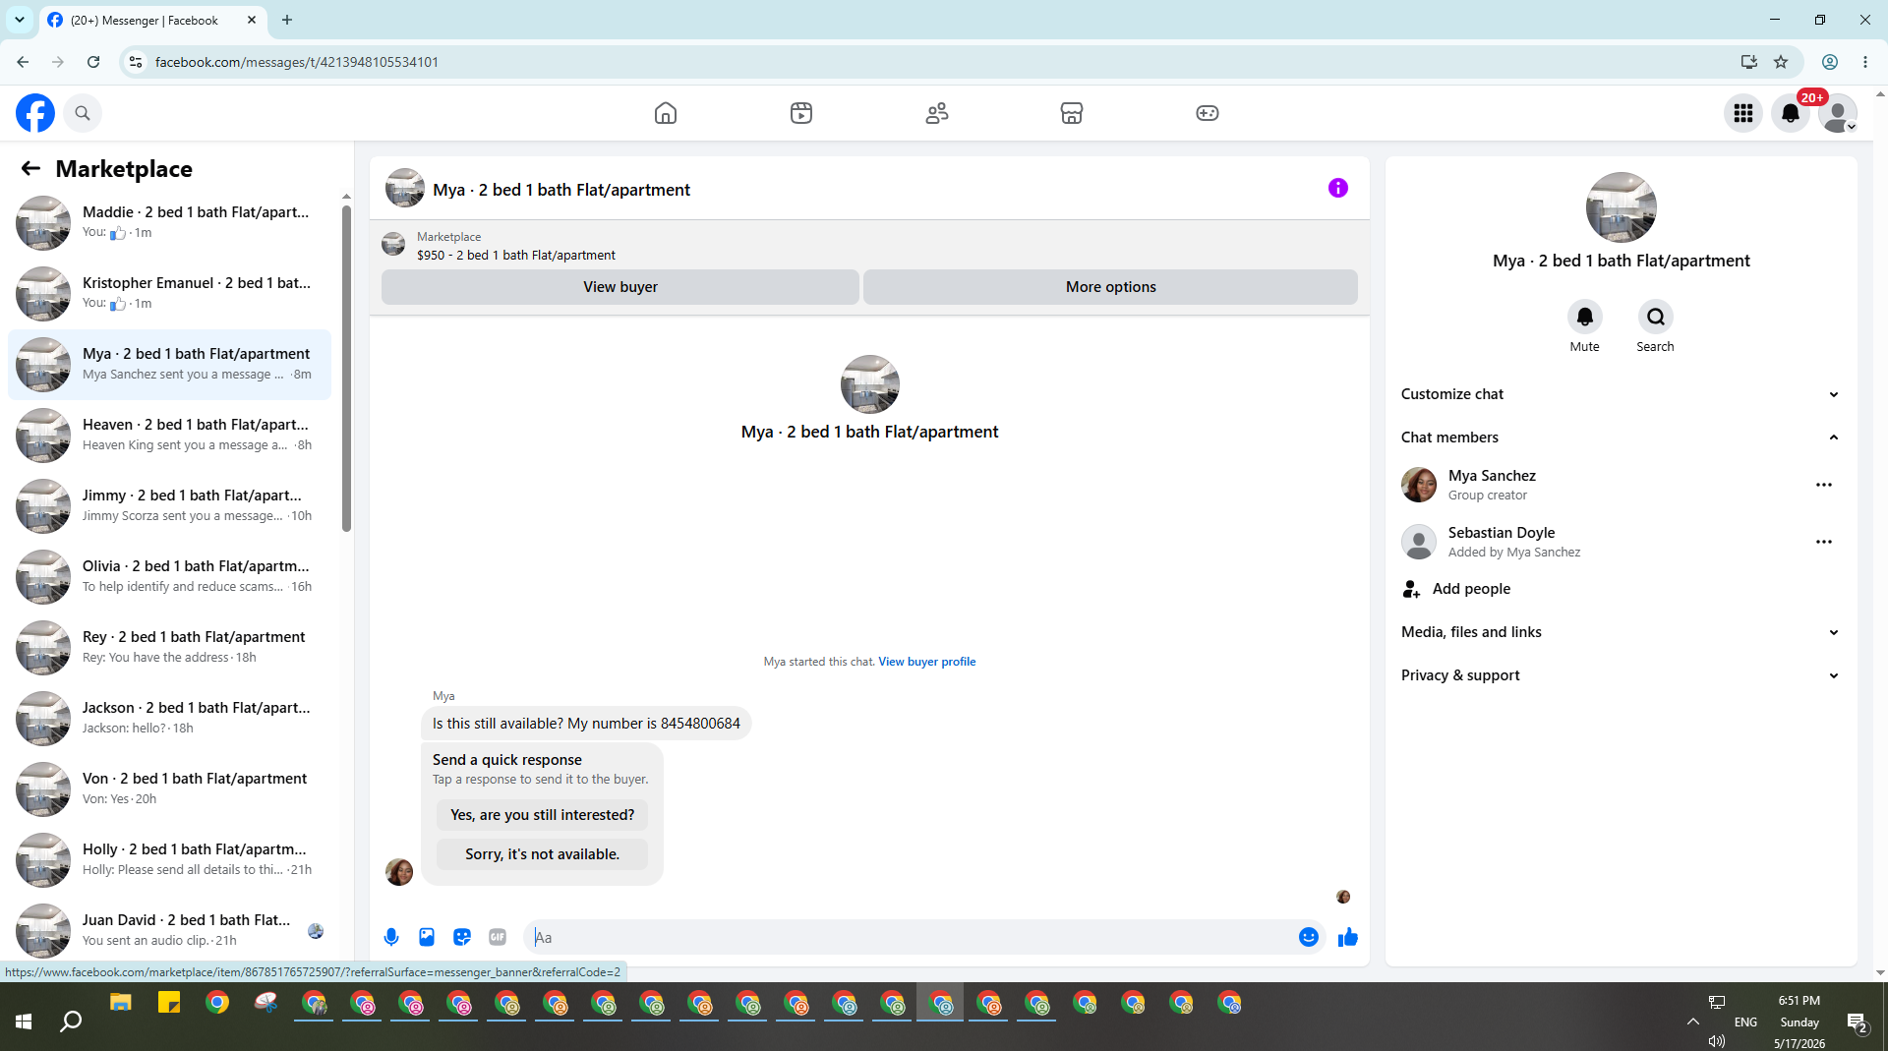Expand Privacy & support section
Image resolution: width=1888 pixels, height=1051 pixels.
[1621, 675]
